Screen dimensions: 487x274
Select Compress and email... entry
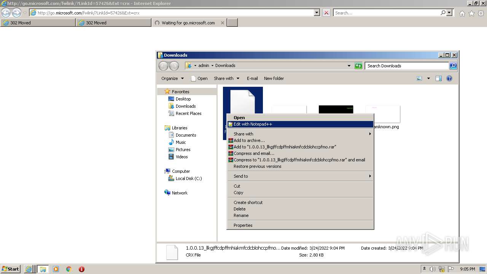tap(300, 153)
